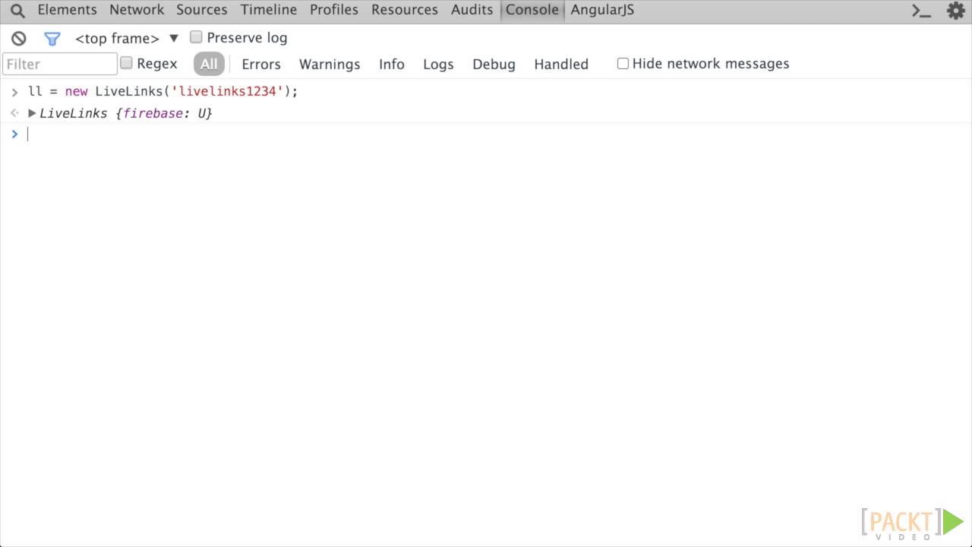This screenshot has height=547, width=972.
Task: Click the 'livelinks1234' string in the command
Action: pos(227,91)
